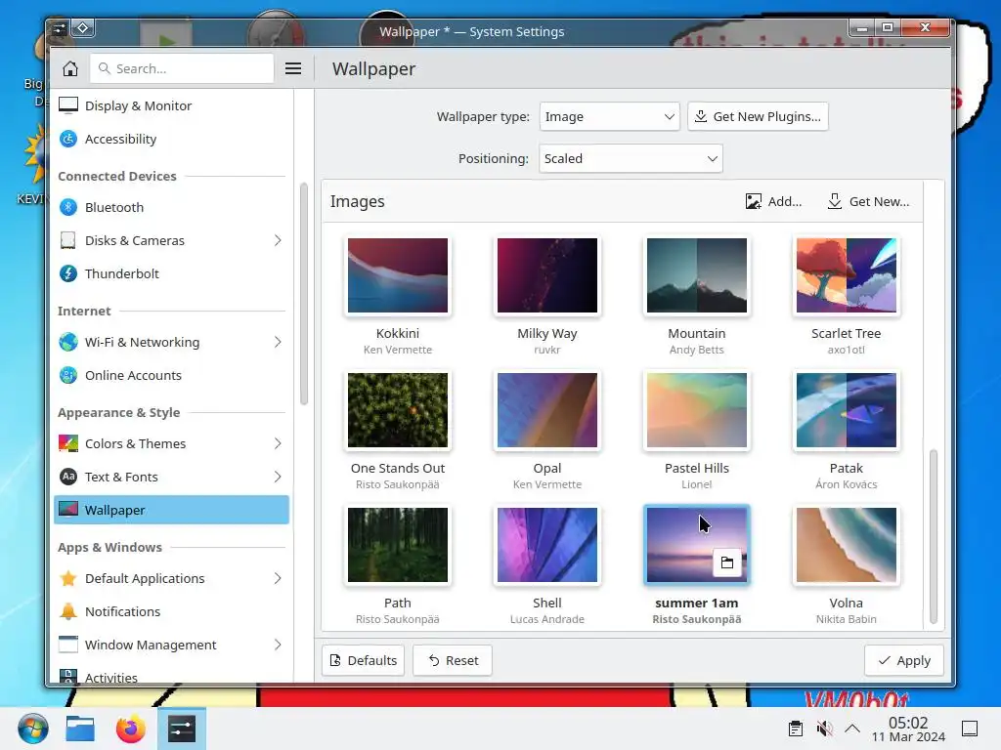The image size is (1001, 750).
Task: Choose the Opal wallpaper thumbnail
Action: click(x=547, y=410)
